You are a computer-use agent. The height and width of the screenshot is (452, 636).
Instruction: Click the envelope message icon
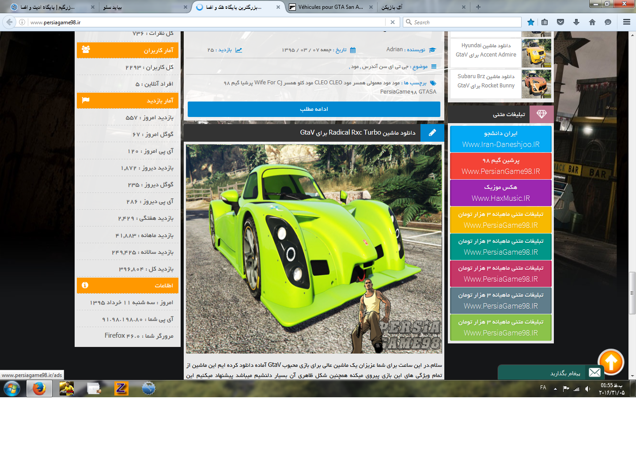coord(595,373)
